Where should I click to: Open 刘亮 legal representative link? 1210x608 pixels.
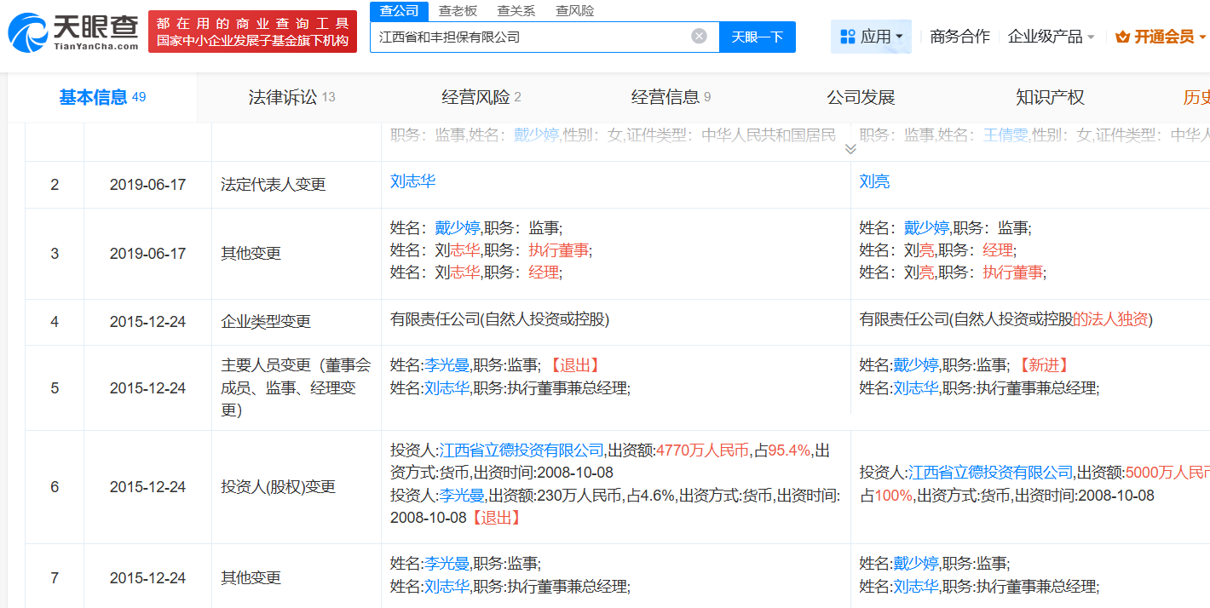coord(874,181)
